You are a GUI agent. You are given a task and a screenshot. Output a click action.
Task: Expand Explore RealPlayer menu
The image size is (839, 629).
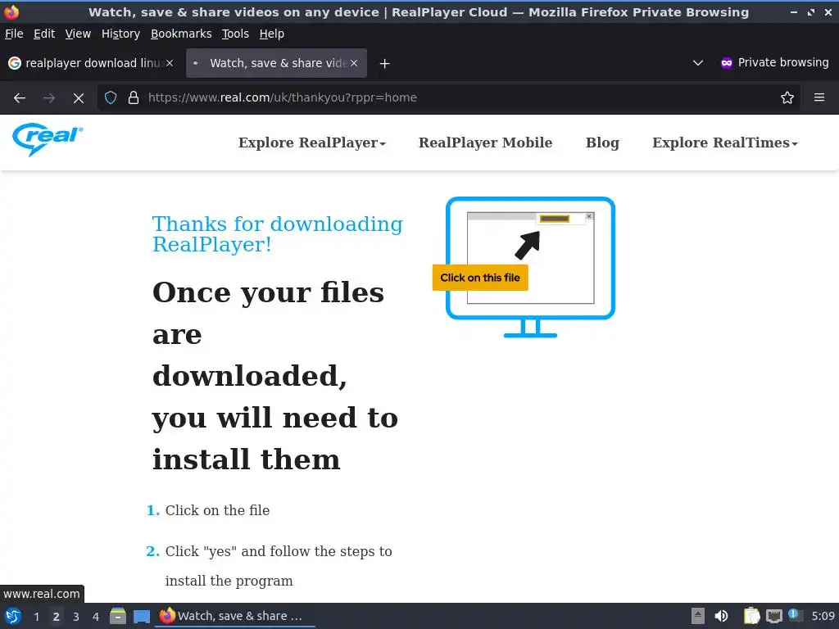pyautogui.click(x=312, y=143)
